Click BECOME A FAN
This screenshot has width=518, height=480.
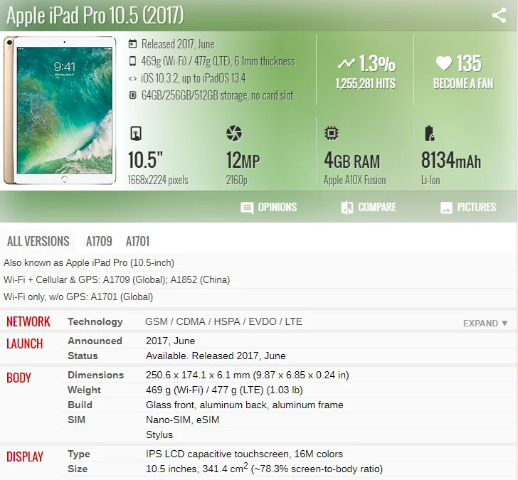tap(463, 84)
